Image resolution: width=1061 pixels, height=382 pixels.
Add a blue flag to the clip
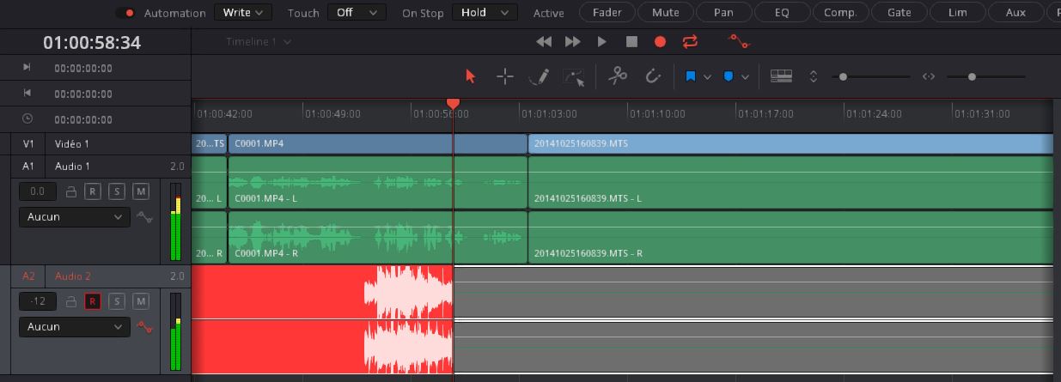pyautogui.click(x=690, y=76)
